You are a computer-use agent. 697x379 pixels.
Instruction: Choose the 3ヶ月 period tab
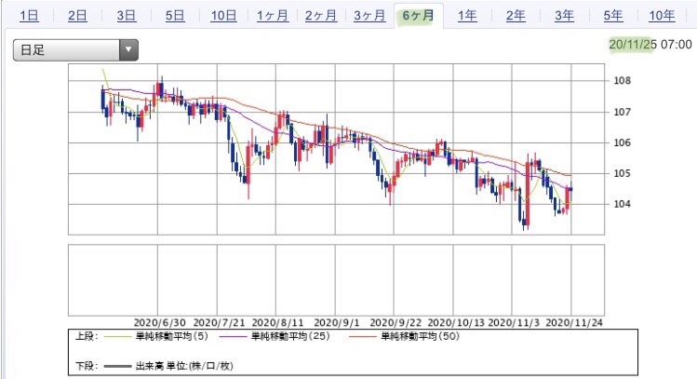tap(369, 16)
